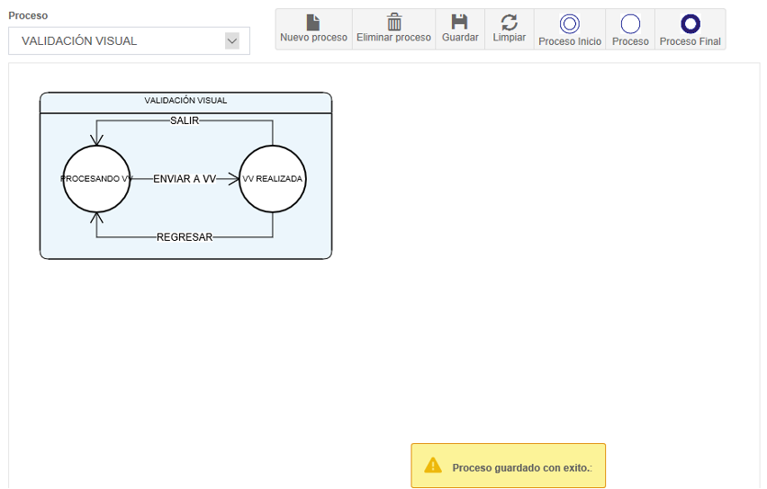Image resolution: width=767 pixels, height=489 pixels.
Task: Select the Proceso Final thick-circle tool
Action: point(690,24)
